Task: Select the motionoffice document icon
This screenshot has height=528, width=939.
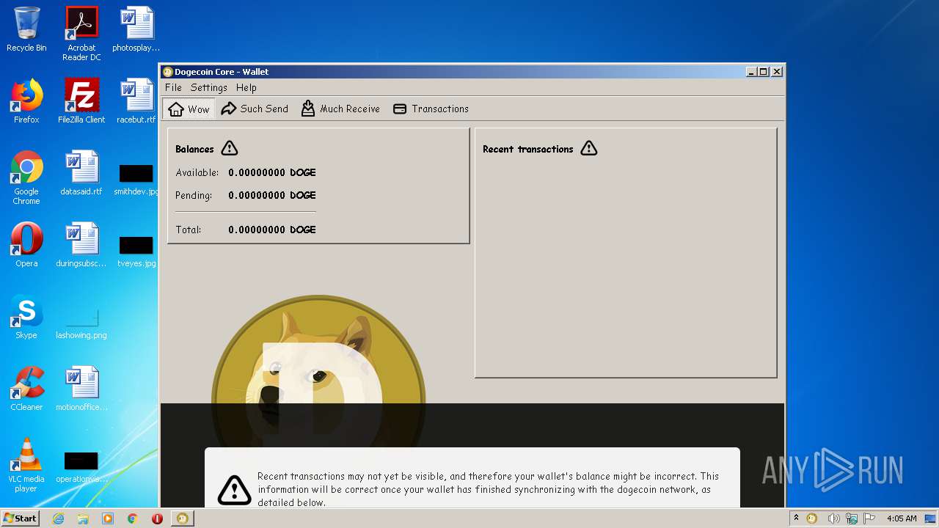Action: click(x=81, y=389)
